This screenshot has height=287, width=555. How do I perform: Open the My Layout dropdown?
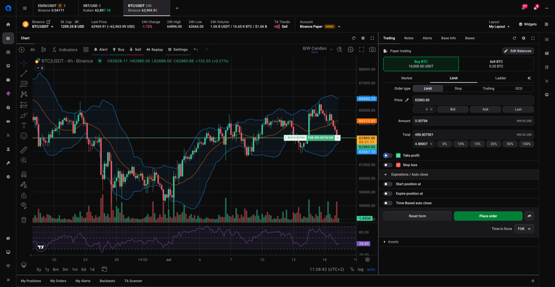(499, 27)
